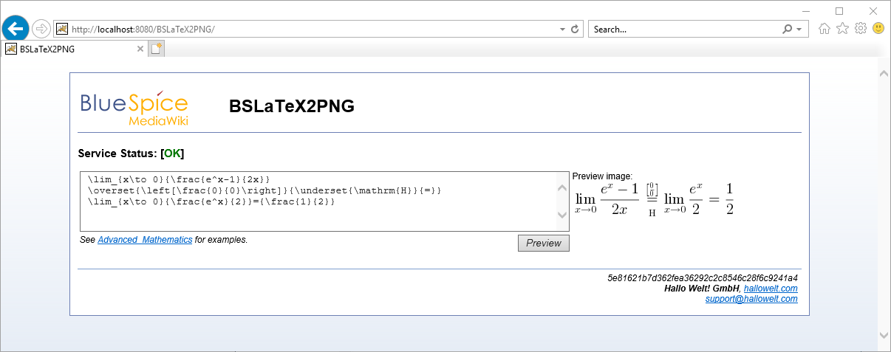This screenshot has width=891, height=352.
Task: Open Favorites star icon
Action: (x=842, y=29)
